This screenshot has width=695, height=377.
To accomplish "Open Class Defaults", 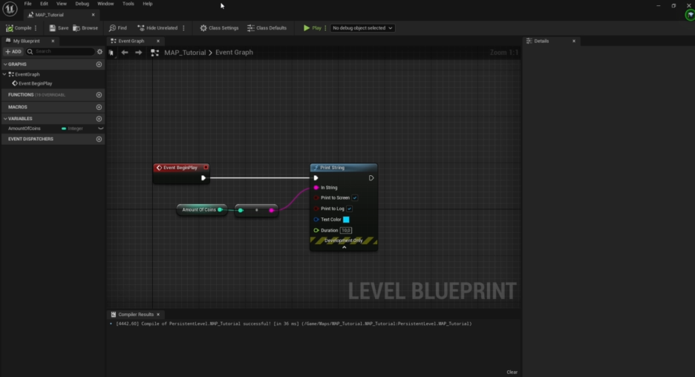I will click(x=267, y=28).
